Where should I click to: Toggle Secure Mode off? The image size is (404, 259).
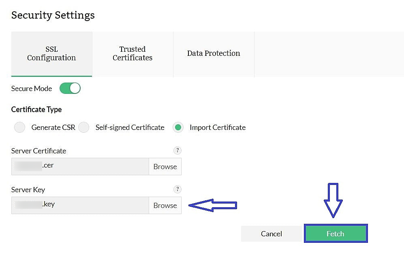(x=70, y=88)
